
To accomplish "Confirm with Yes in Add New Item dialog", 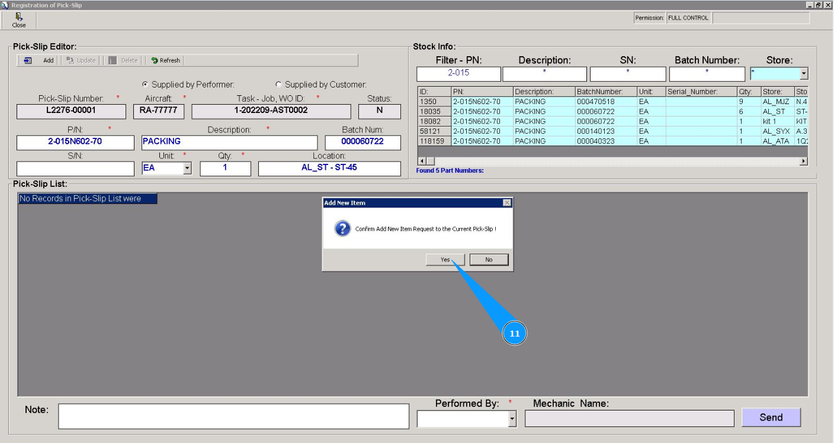I will [x=445, y=260].
